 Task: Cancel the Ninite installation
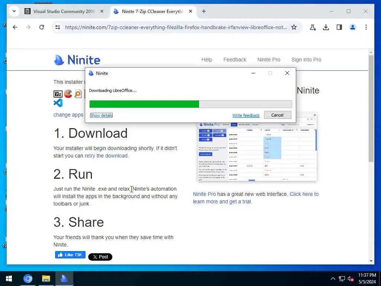click(278, 115)
